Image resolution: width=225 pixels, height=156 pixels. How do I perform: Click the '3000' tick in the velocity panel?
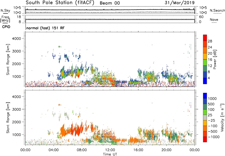pos(17,109)
